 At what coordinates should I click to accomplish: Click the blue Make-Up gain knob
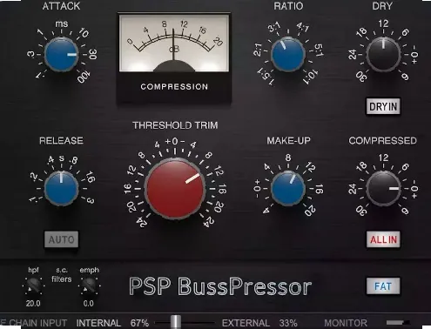(288, 188)
